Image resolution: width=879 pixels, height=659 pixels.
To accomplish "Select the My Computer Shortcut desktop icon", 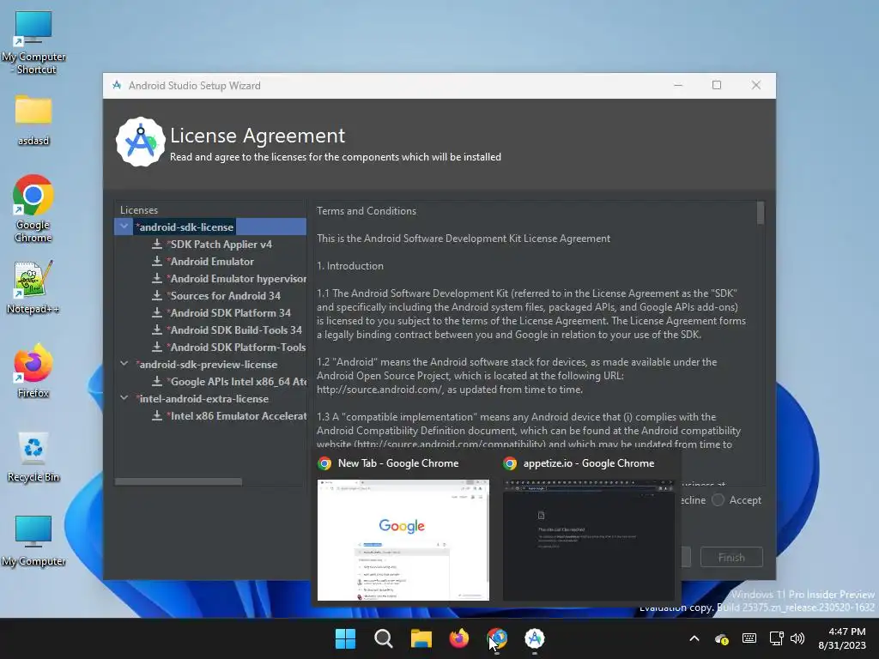I will coord(33,43).
